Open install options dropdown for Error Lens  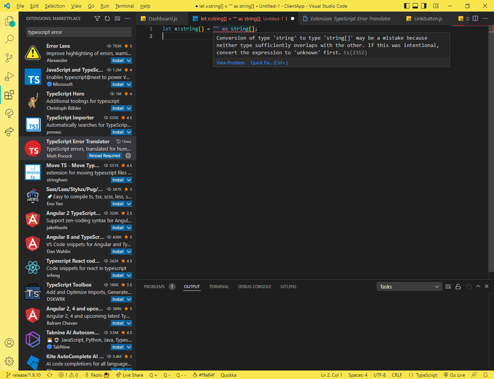coord(130,60)
